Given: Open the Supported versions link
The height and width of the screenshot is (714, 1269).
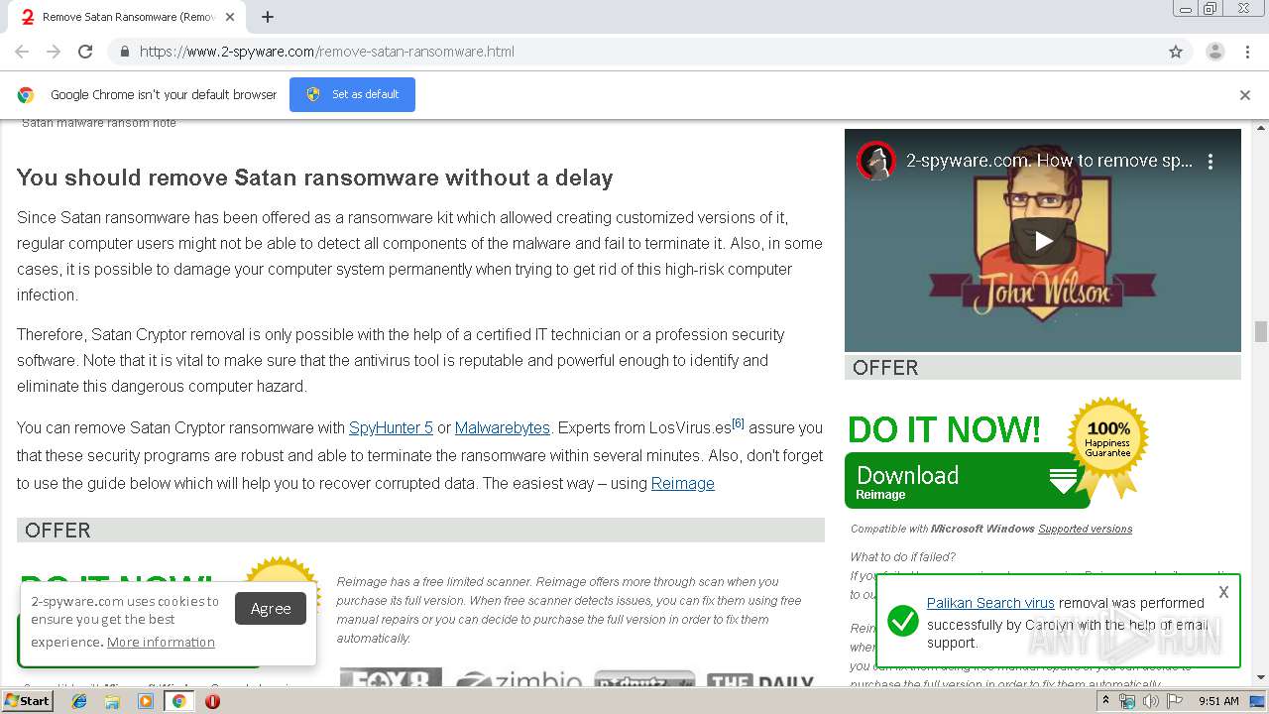Looking at the screenshot, I should (x=1085, y=530).
